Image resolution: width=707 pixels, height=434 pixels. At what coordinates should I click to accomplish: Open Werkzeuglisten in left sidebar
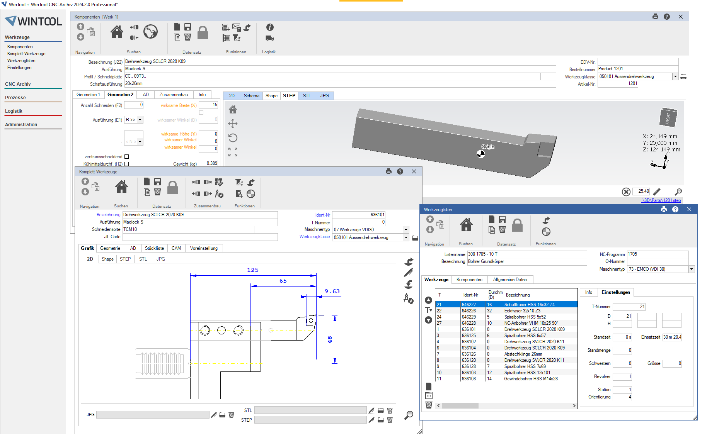coord(21,61)
